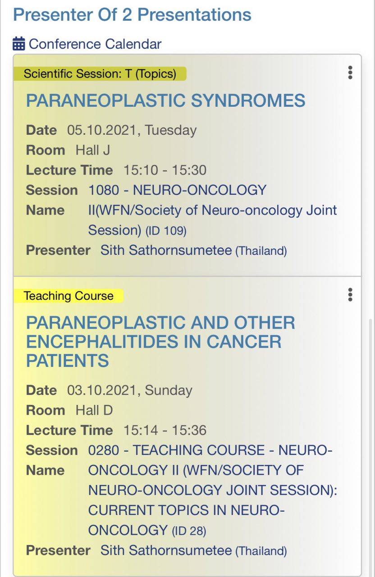Click the Conference Calendar icon
The width and height of the screenshot is (375, 577).
pyautogui.click(x=19, y=44)
